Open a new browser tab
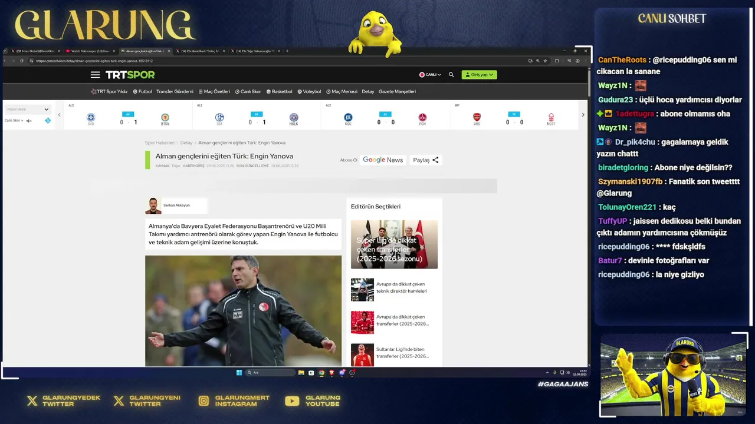755x424 pixels. point(287,51)
